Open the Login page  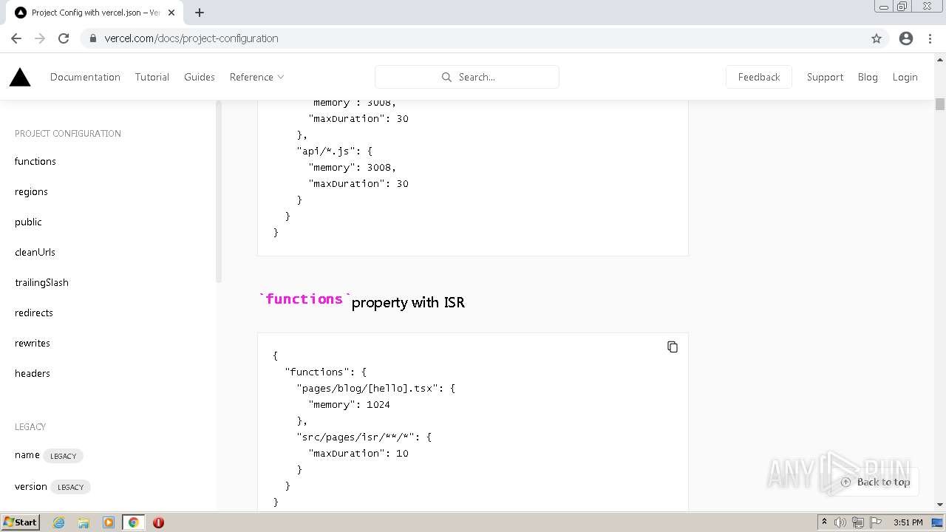905,77
